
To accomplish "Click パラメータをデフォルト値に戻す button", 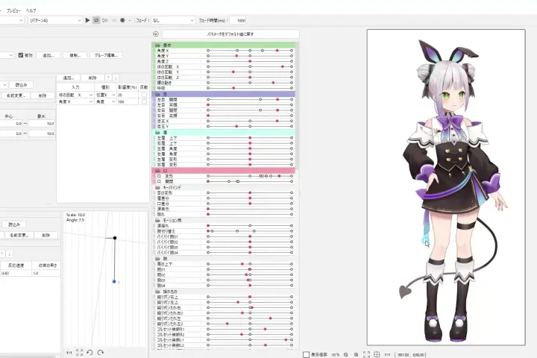I will (230, 34).
